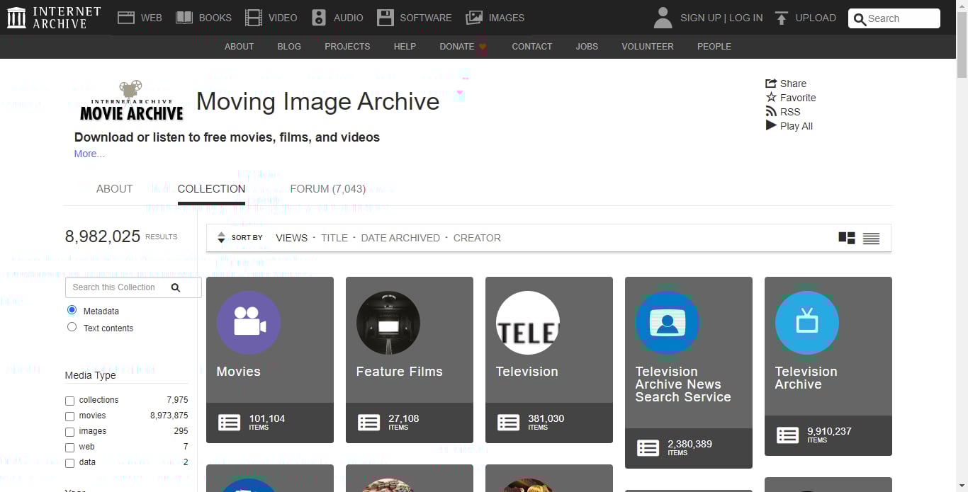Viewport: 968px width, 492px height.
Task: Open the Feature Films title link
Action: pyautogui.click(x=400, y=372)
